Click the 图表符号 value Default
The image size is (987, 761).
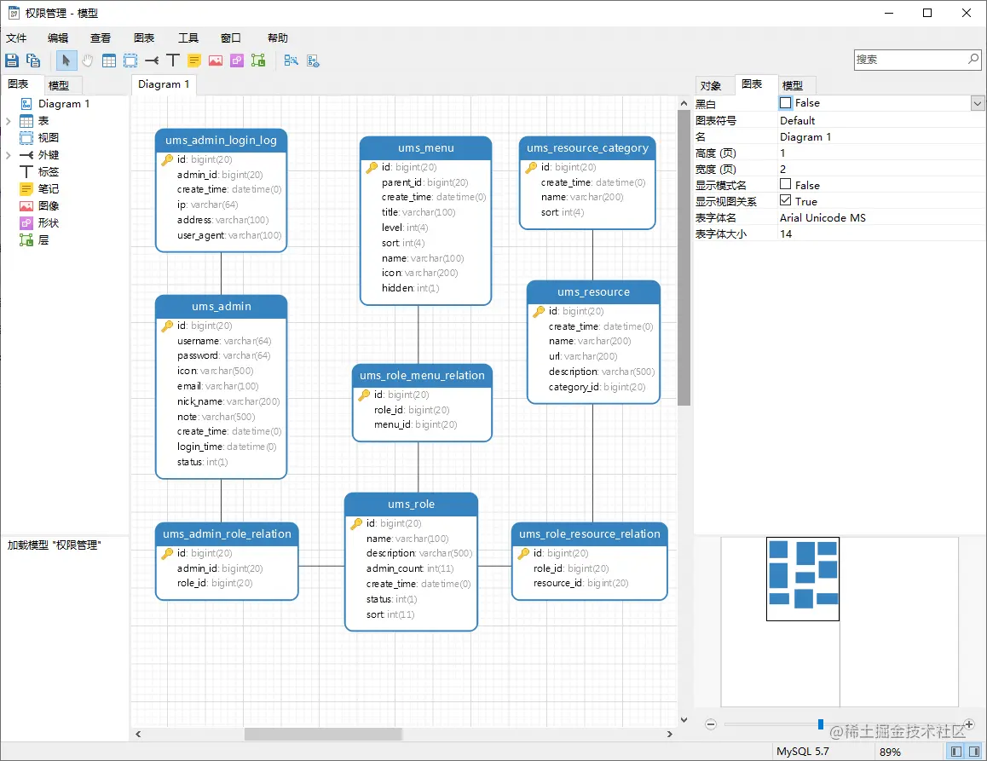click(798, 120)
